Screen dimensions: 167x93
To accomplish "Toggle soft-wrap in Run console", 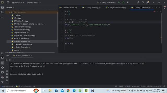I will [x=7, y=71].
